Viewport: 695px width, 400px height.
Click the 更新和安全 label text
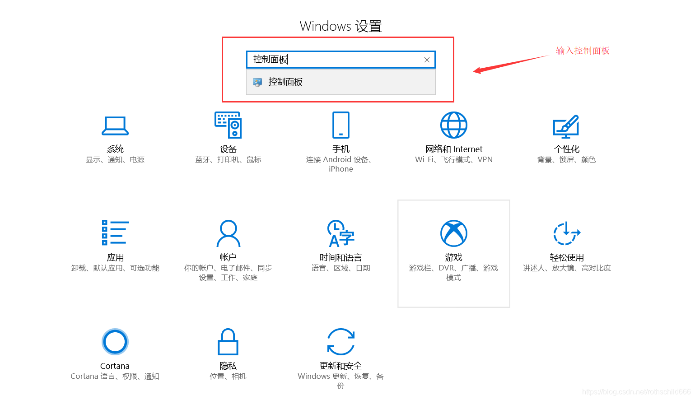pos(341,366)
